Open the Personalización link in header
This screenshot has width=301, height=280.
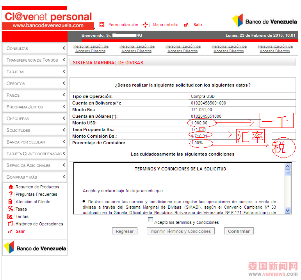pyautogui.click(x=123, y=25)
